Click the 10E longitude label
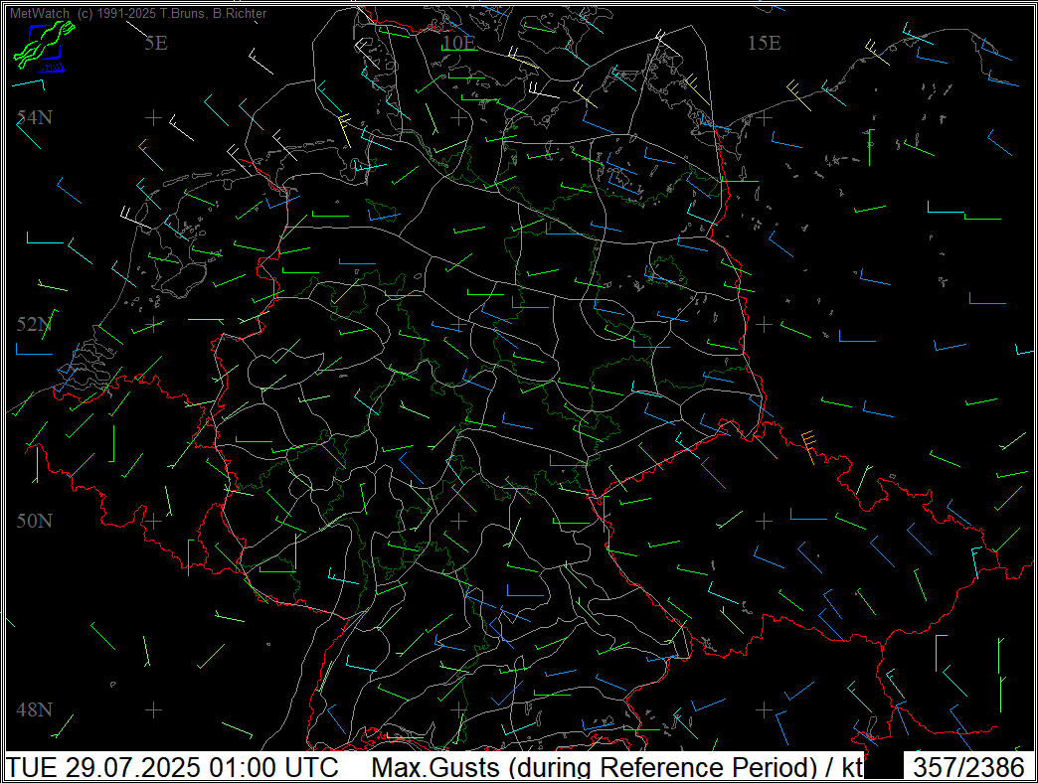The height and width of the screenshot is (783, 1038). pyautogui.click(x=458, y=43)
